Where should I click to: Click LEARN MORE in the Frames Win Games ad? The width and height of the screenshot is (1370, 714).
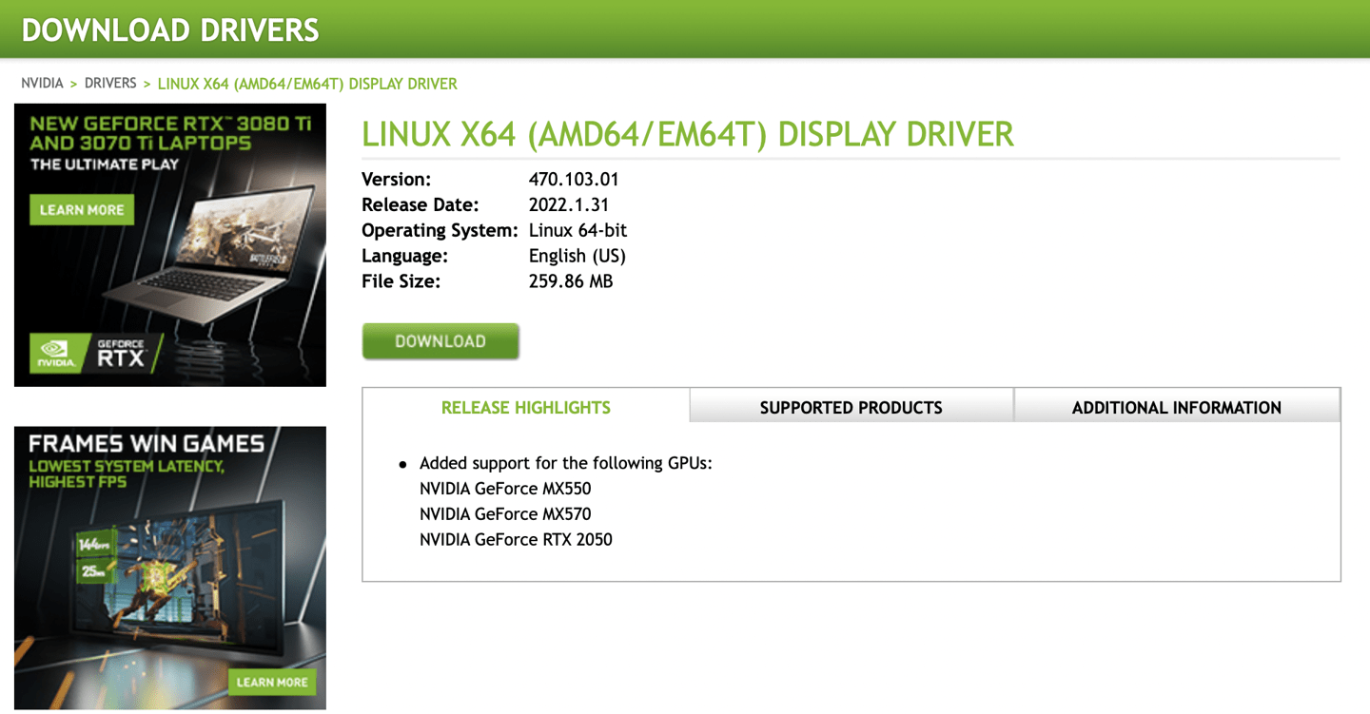272,683
